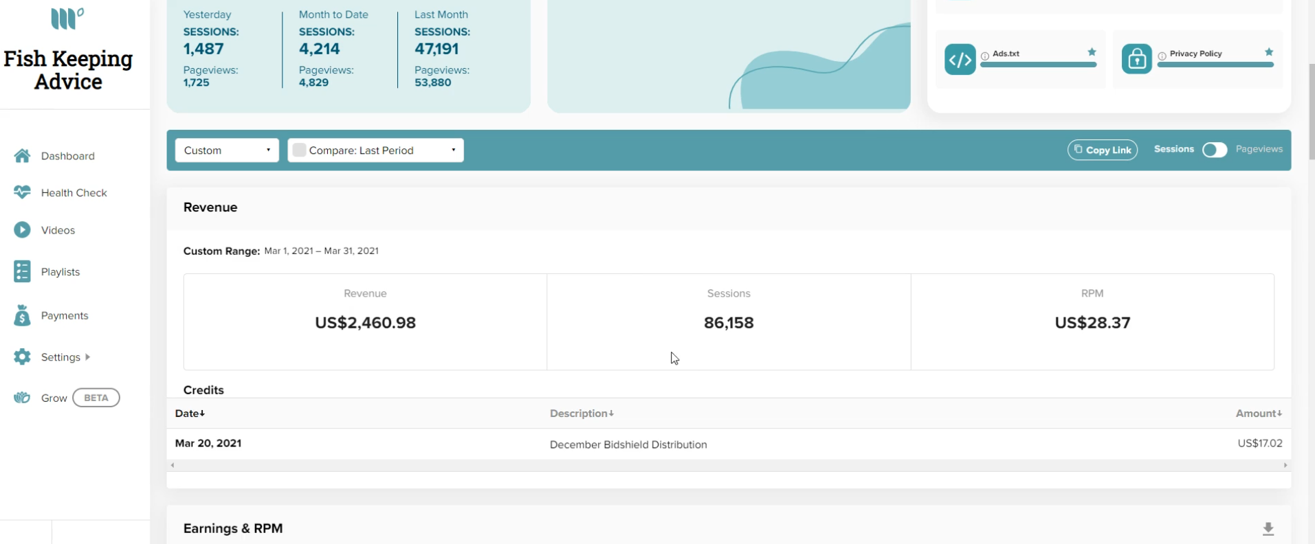The image size is (1315, 544).
Task: Open the Compare: Last Period dropdown
Action: (375, 150)
